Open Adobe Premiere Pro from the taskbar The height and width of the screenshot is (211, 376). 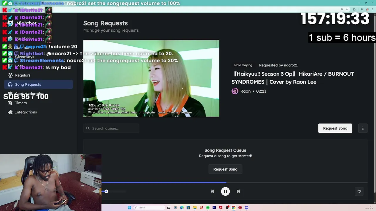[214, 208]
